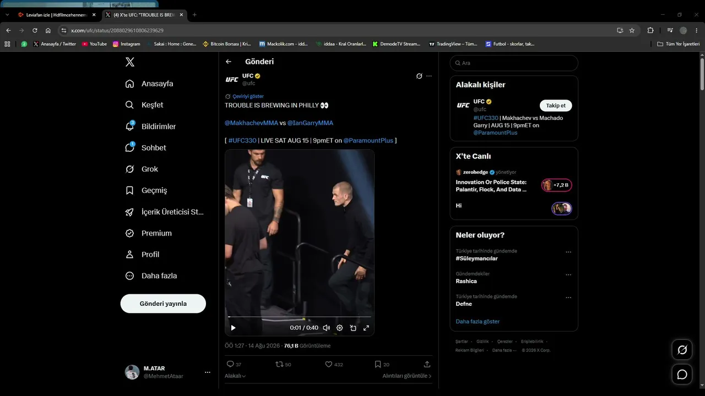Image resolution: width=705 pixels, height=396 pixels.
Task: Open the @MakhachevMMA mention
Action: (251, 123)
